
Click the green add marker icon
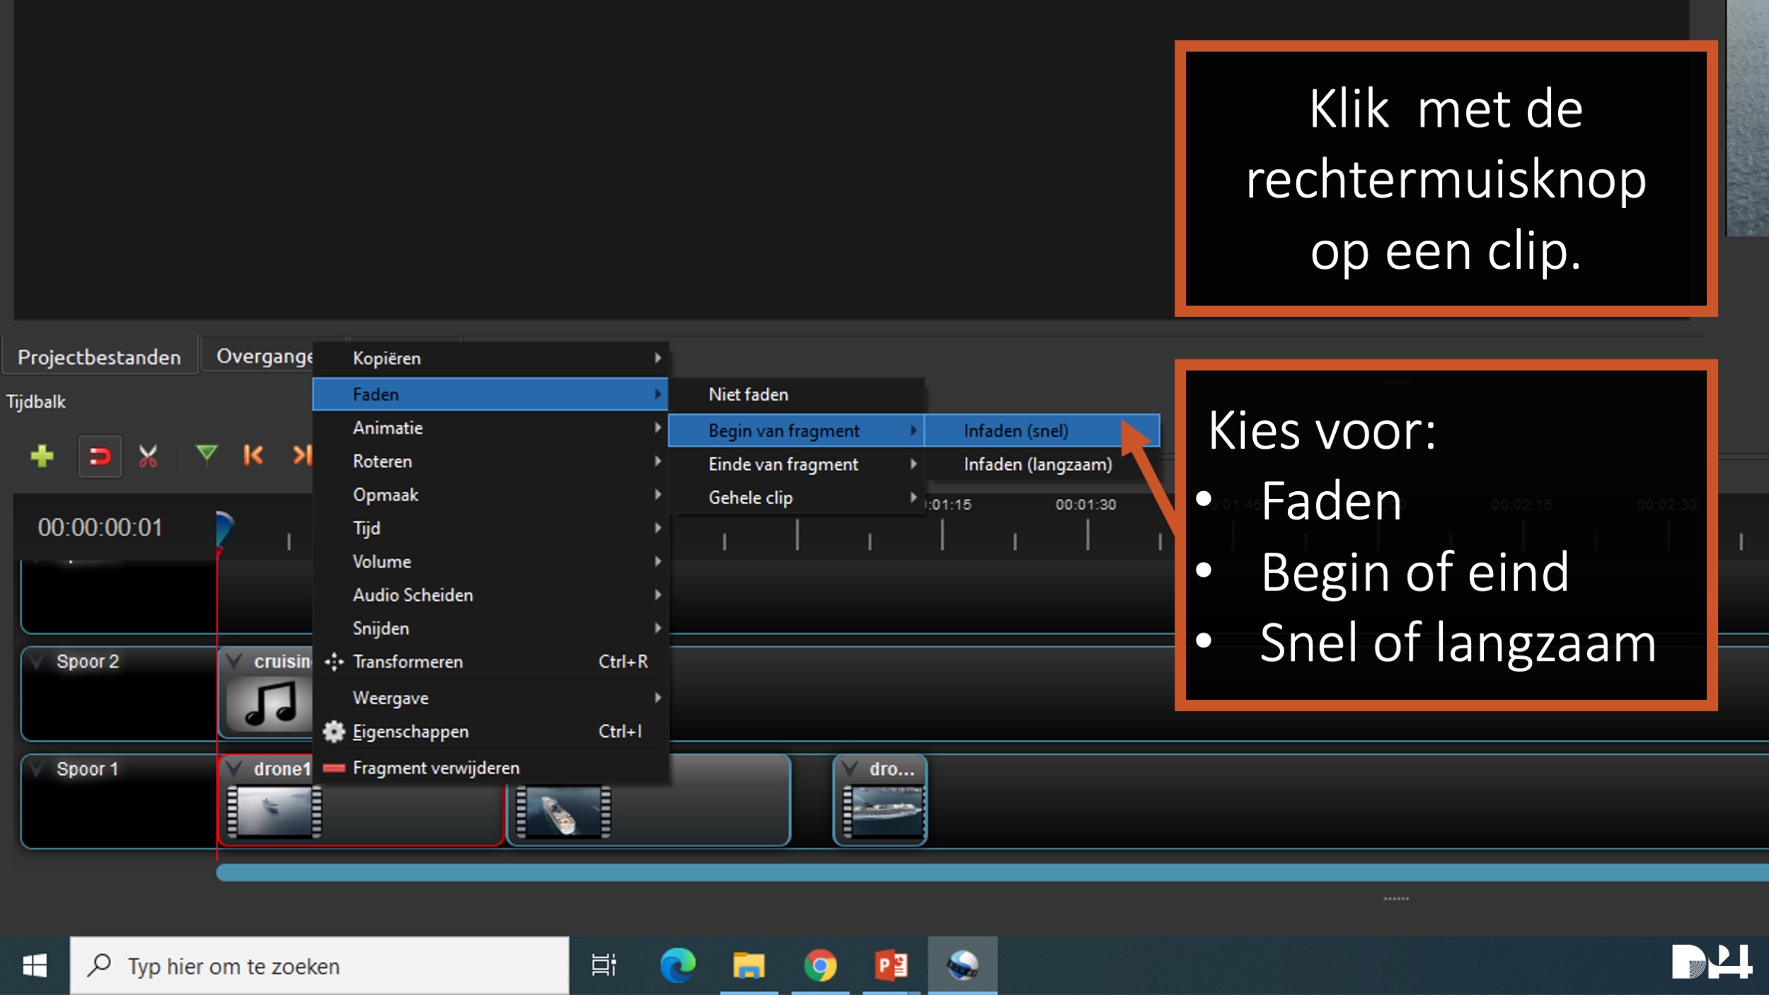(x=206, y=454)
